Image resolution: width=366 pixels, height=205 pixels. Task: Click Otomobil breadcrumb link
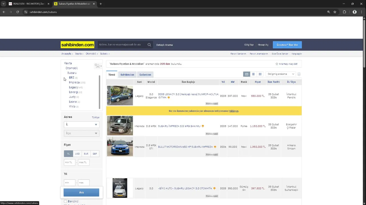(91, 54)
